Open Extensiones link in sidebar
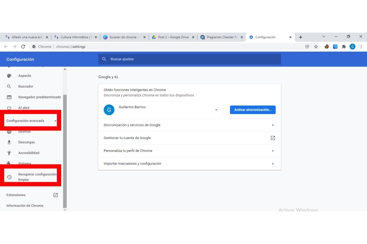The image size is (367, 244). (x=32, y=195)
